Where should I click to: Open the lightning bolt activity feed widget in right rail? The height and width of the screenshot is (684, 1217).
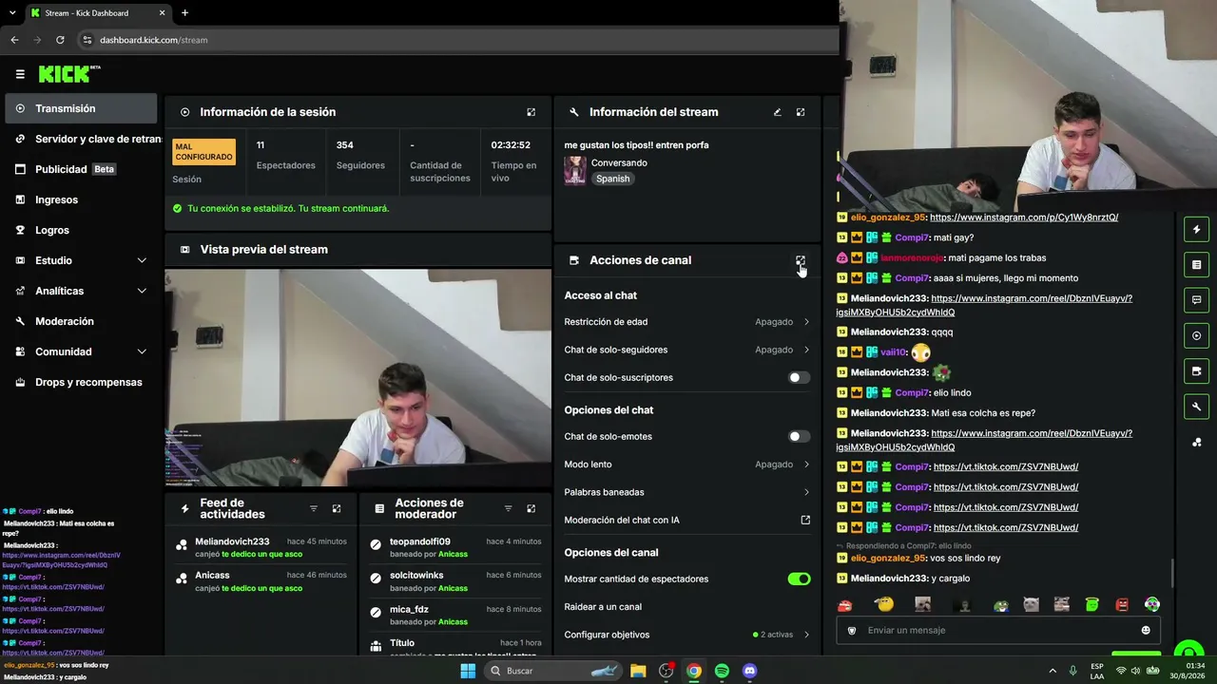[1196, 229]
